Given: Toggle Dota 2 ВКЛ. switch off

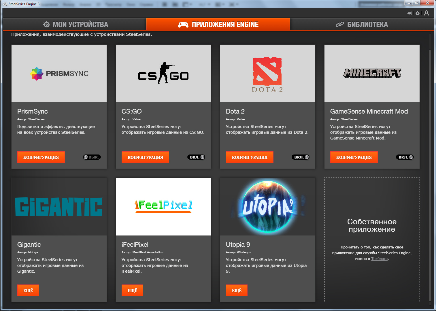Looking at the screenshot, I should [x=301, y=157].
